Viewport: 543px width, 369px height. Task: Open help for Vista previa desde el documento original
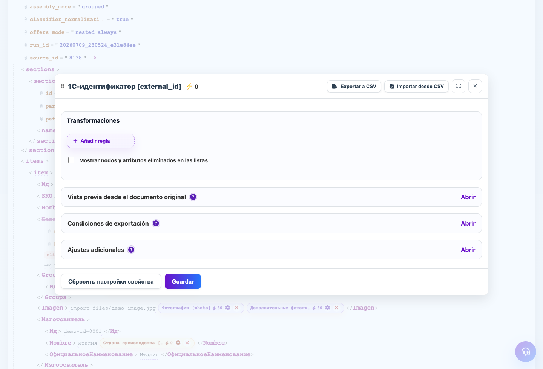[193, 197]
